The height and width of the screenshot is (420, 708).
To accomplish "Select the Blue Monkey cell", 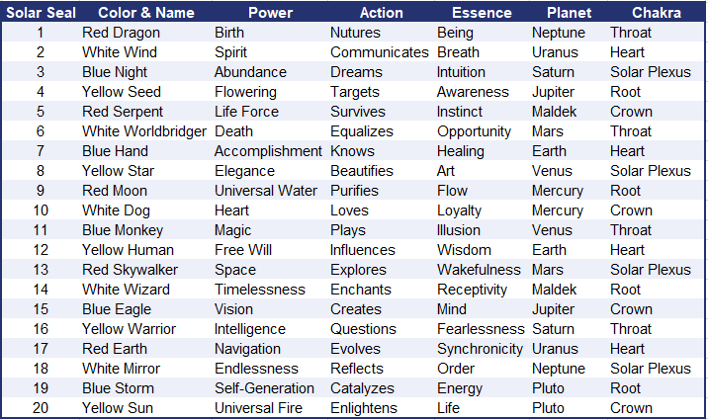I will click(x=123, y=230).
